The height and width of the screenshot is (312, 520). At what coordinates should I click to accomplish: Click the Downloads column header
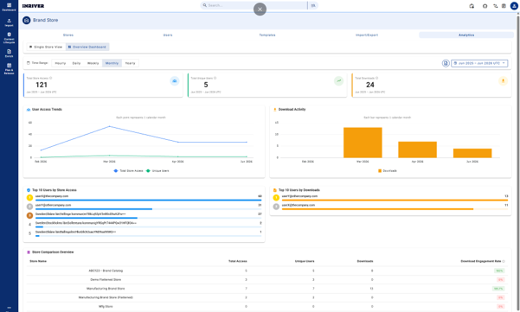[x=365, y=261]
